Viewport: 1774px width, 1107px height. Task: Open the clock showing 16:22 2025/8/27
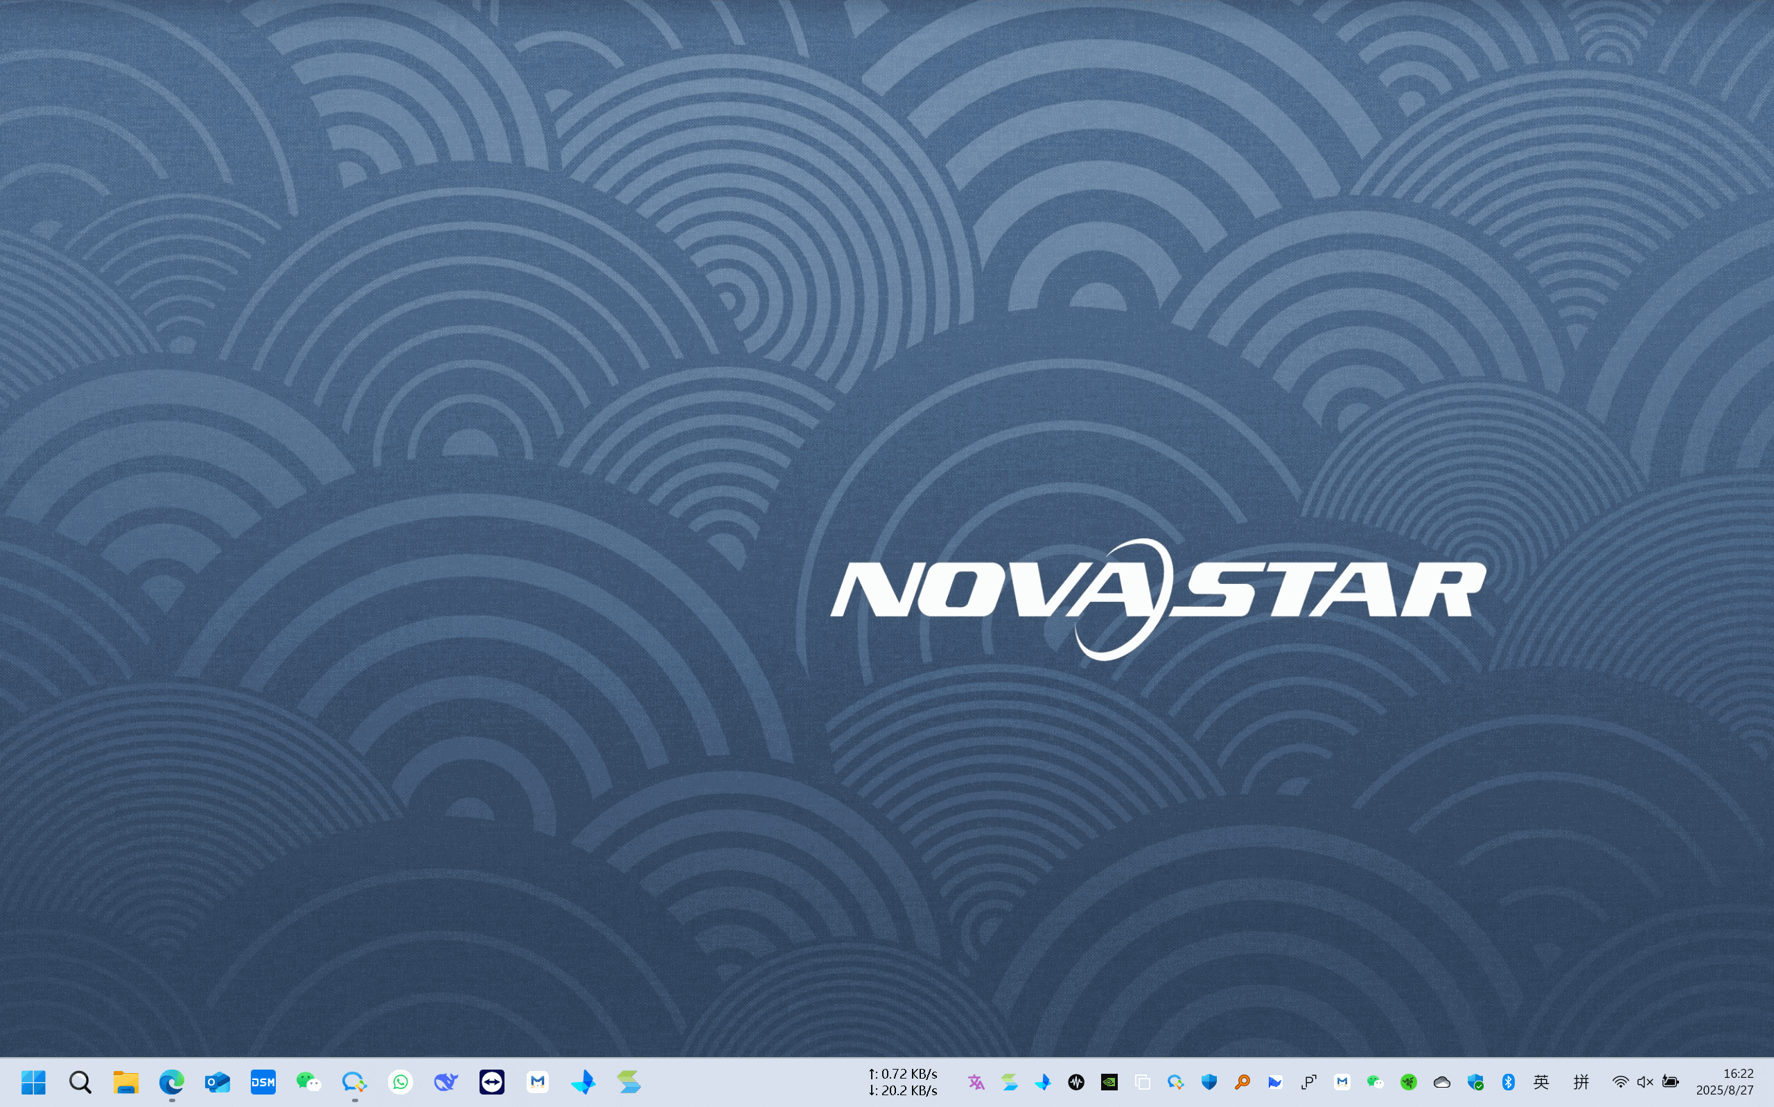coord(1725,1082)
